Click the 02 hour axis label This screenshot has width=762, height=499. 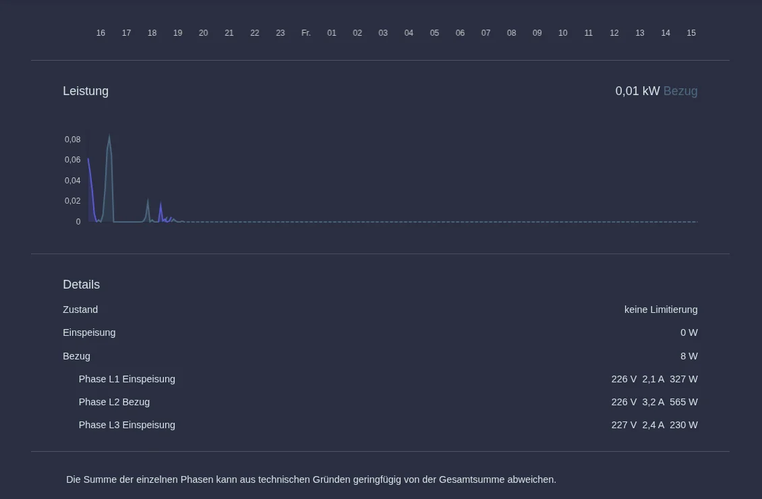tap(357, 33)
